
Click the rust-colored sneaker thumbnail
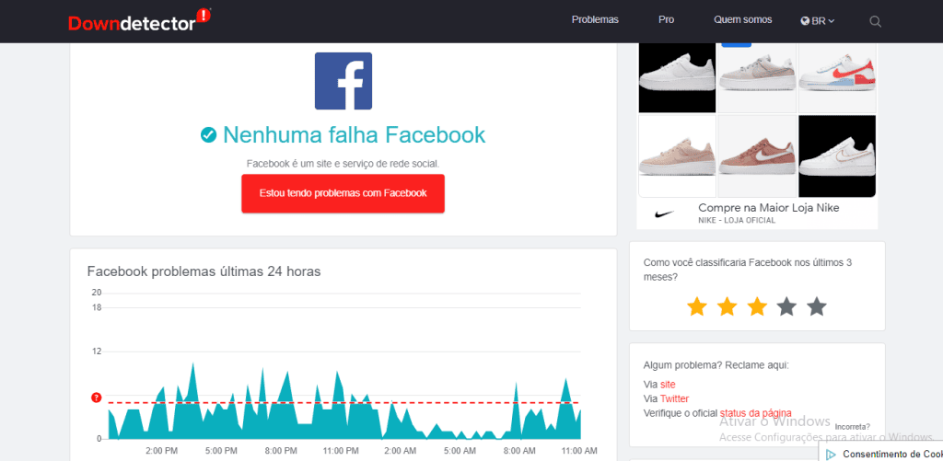coord(757,156)
